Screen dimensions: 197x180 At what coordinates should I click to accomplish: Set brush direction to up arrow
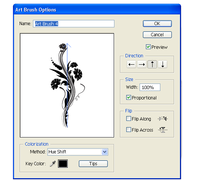click(152, 64)
